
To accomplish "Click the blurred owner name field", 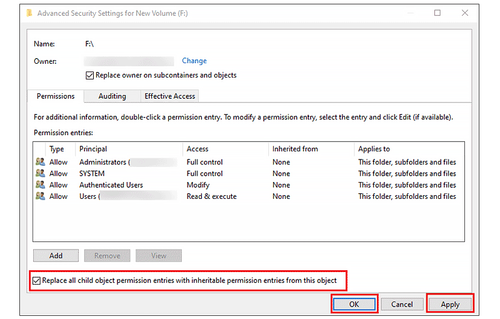I will click(129, 61).
